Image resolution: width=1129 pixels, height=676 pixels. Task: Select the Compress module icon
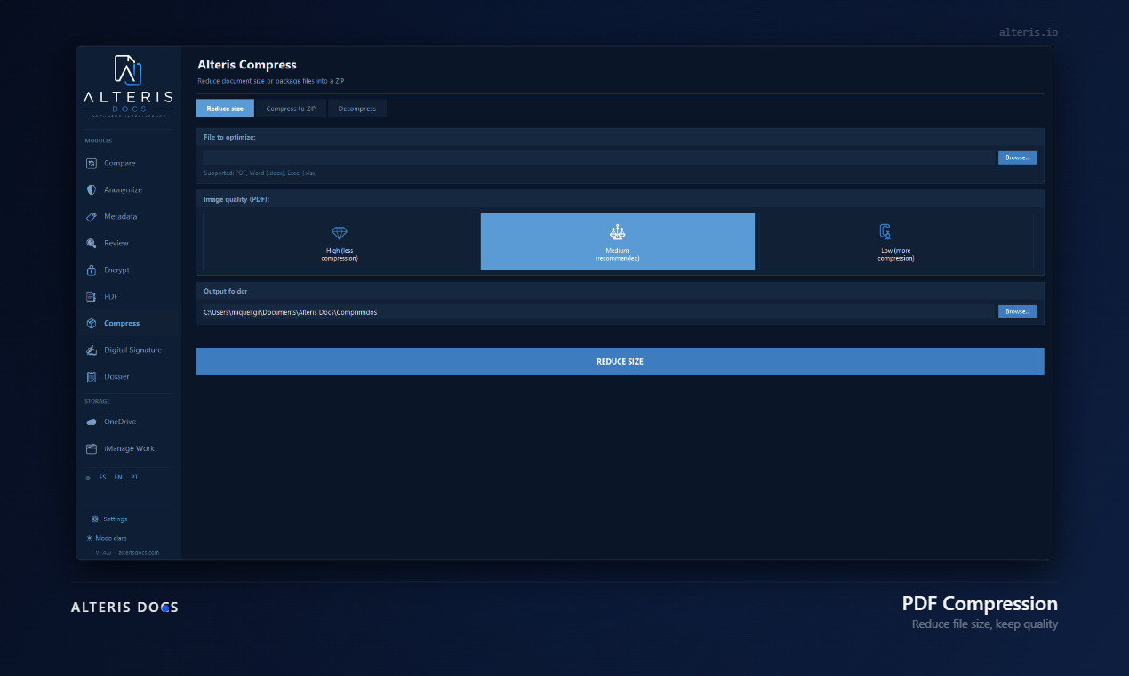click(x=92, y=324)
